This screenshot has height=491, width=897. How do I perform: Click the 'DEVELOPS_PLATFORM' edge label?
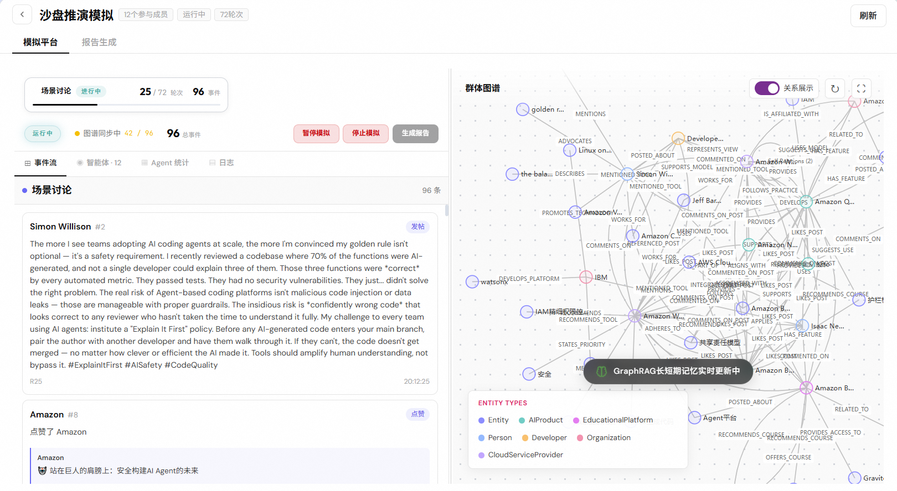[529, 279]
